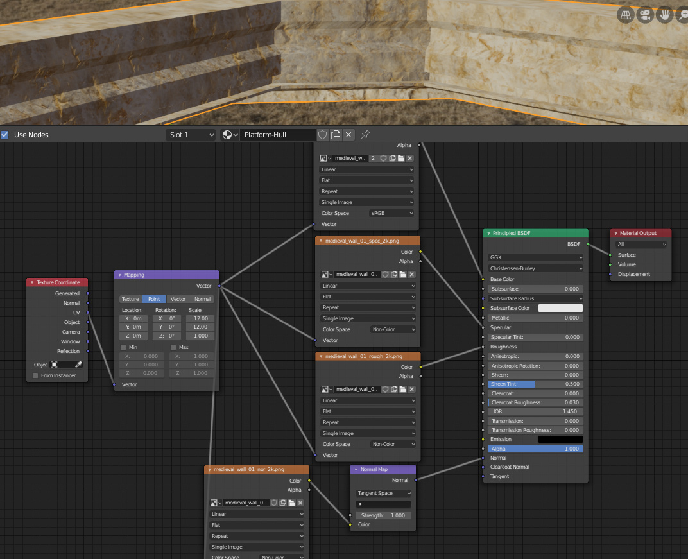The image size is (688, 559).
Task: Click user count 2 on sRGB texture node
Action: point(373,158)
